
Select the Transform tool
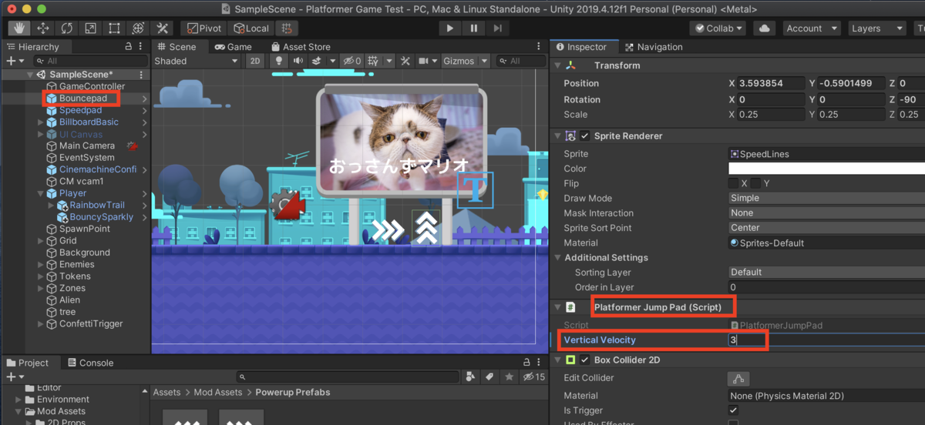pos(139,28)
